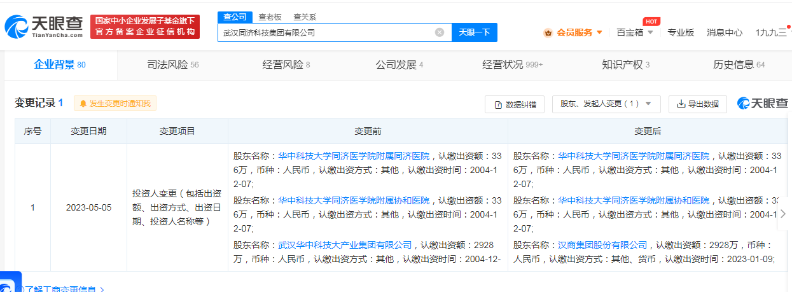Click the 天眼查 watermark logo beside export
This screenshot has height=292, width=792.
tap(762, 104)
